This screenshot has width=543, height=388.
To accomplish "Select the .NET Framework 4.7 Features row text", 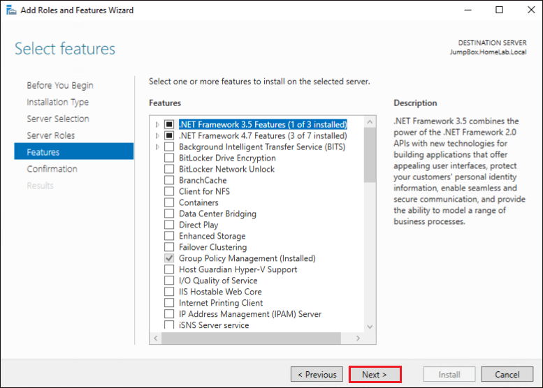I will pos(263,135).
